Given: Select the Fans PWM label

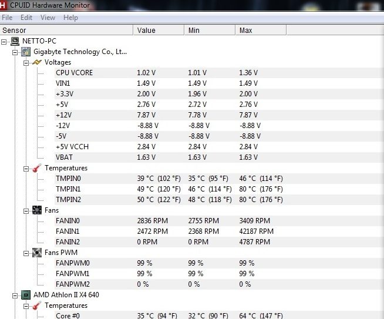Looking at the screenshot, I should pos(61,253).
